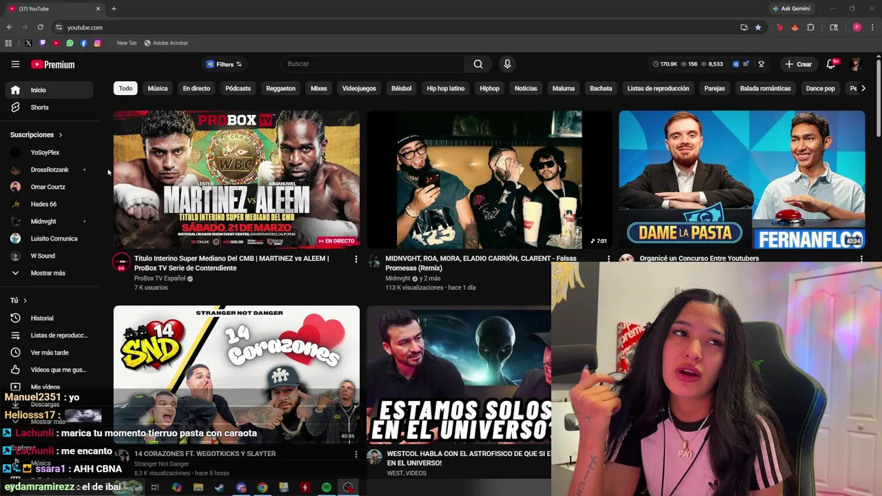The image size is (882, 496).
Task: Click the Crear button
Action: [799, 64]
